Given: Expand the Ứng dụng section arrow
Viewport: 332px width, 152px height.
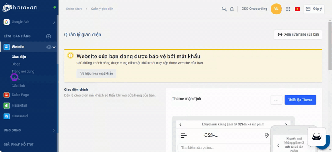Looking at the screenshot, I should [x=54, y=131].
